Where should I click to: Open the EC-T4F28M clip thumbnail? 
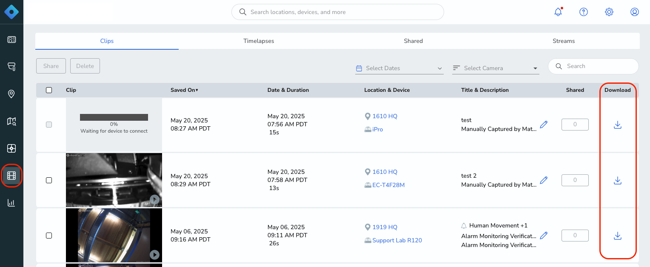[x=114, y=180]
